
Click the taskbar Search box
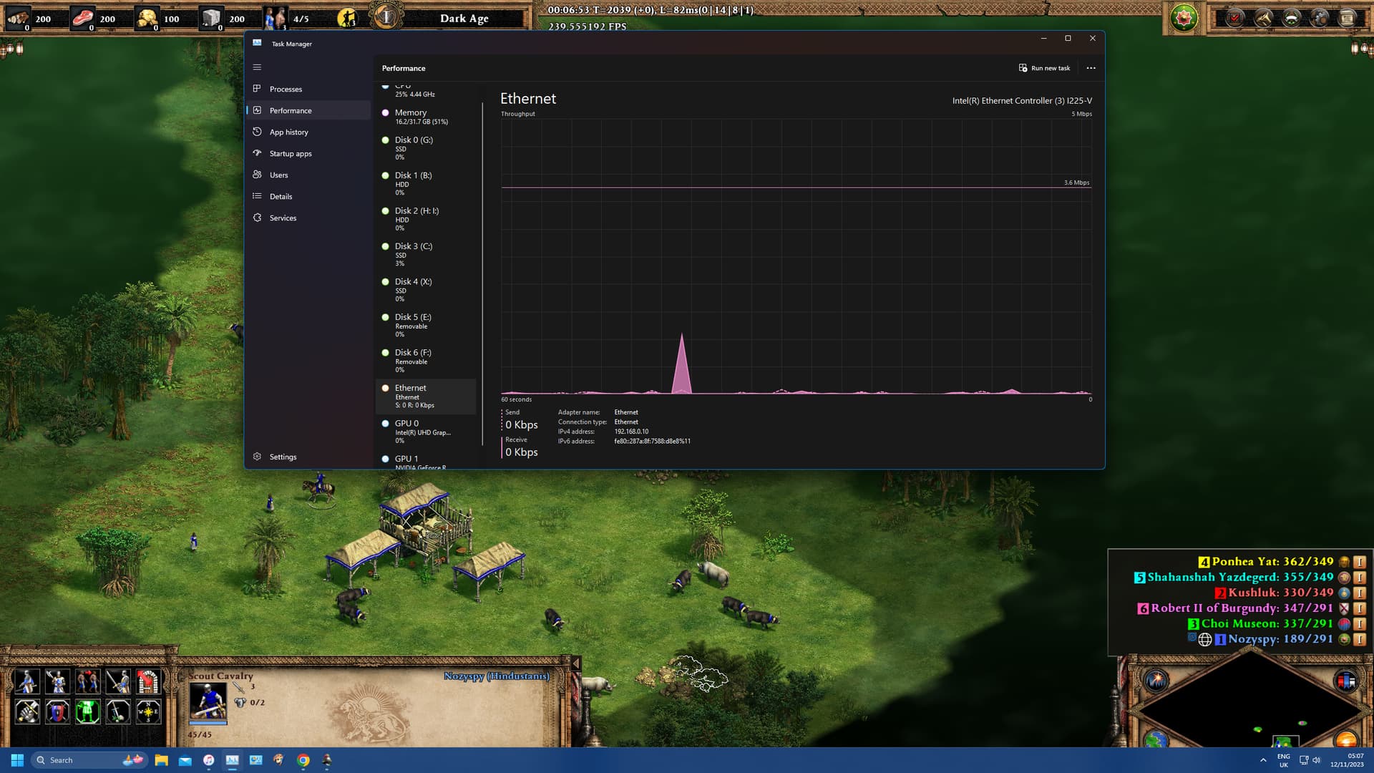click(89, 760)
